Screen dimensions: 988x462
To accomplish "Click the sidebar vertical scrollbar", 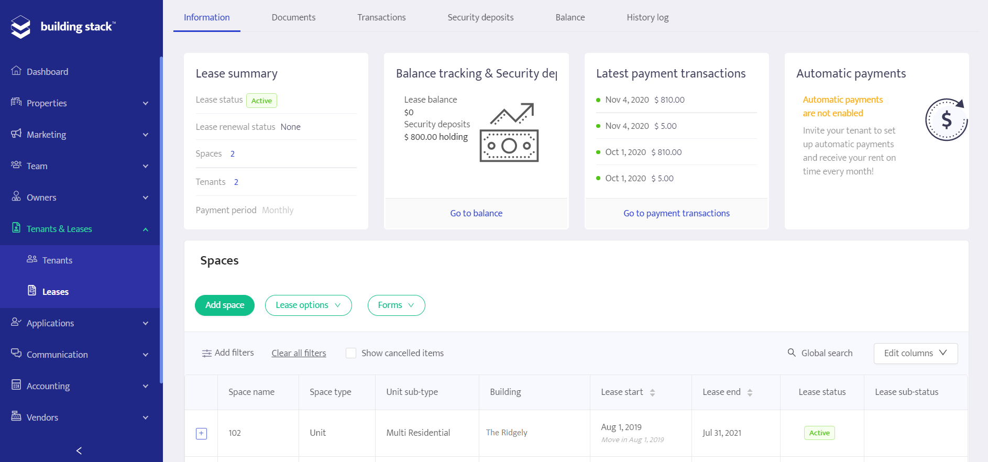I will click(x=161, y=220).
